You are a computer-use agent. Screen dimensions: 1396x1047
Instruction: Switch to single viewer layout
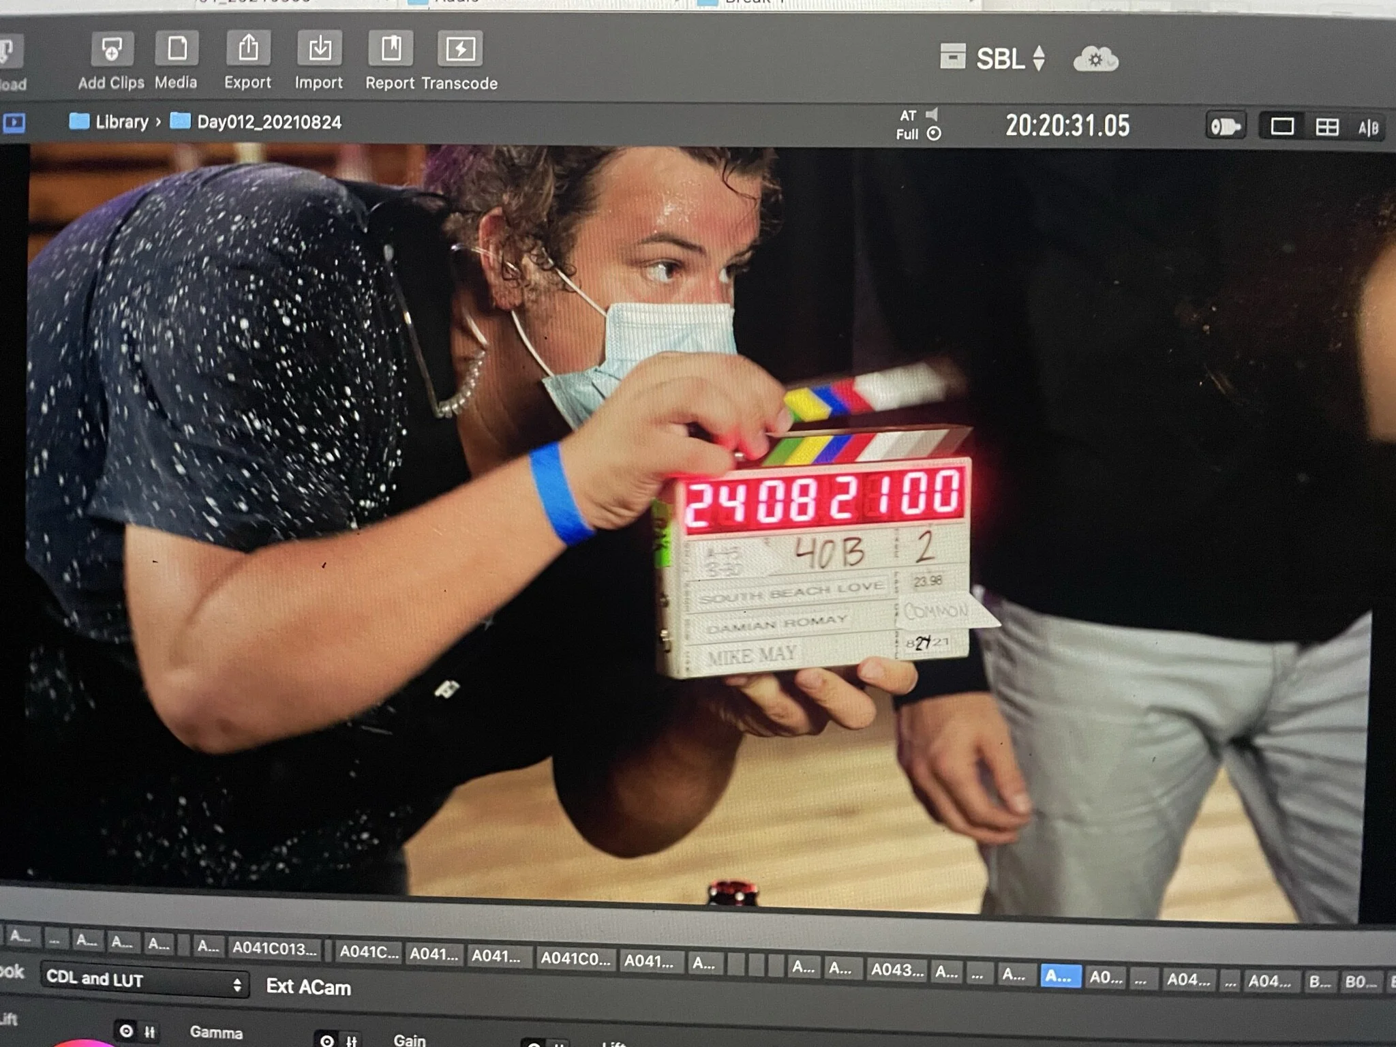pos(1281,127)
